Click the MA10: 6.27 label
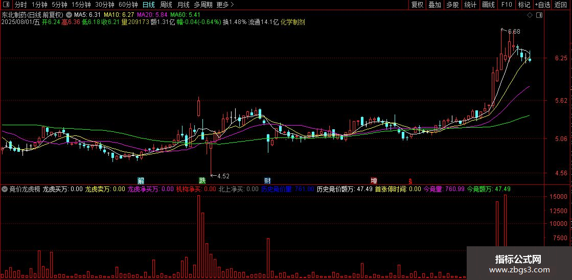 119,15
